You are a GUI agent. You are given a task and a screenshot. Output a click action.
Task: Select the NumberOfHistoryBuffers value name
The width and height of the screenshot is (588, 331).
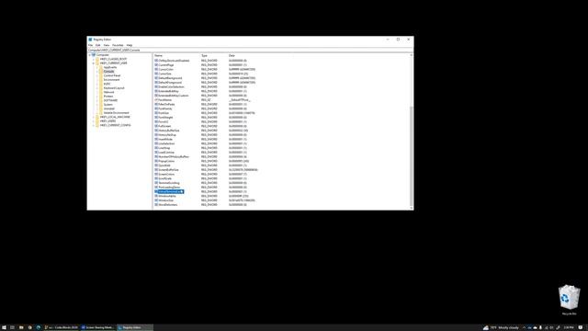click(x=174, y=157)
